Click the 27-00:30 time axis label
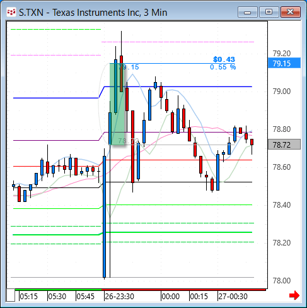This screenshot has height=308, width=307. click(x=233, y=297)
